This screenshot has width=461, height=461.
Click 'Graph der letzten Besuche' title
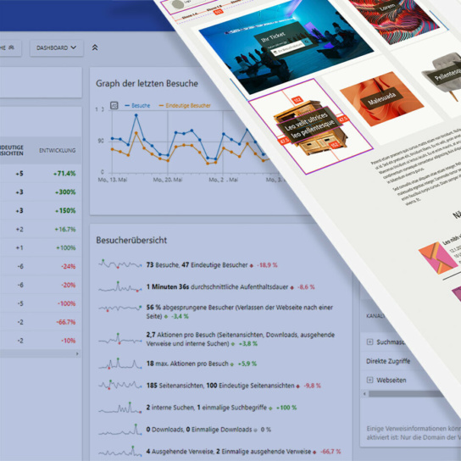(147, 84)
